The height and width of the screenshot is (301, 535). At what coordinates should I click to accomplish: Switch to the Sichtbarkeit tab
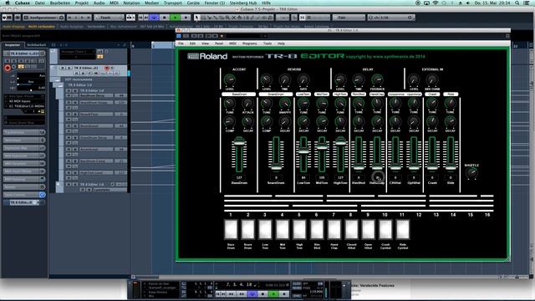tap(37, 45)
